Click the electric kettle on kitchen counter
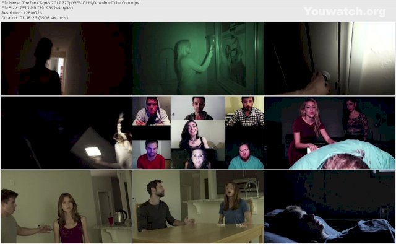 tap(120, 217)
